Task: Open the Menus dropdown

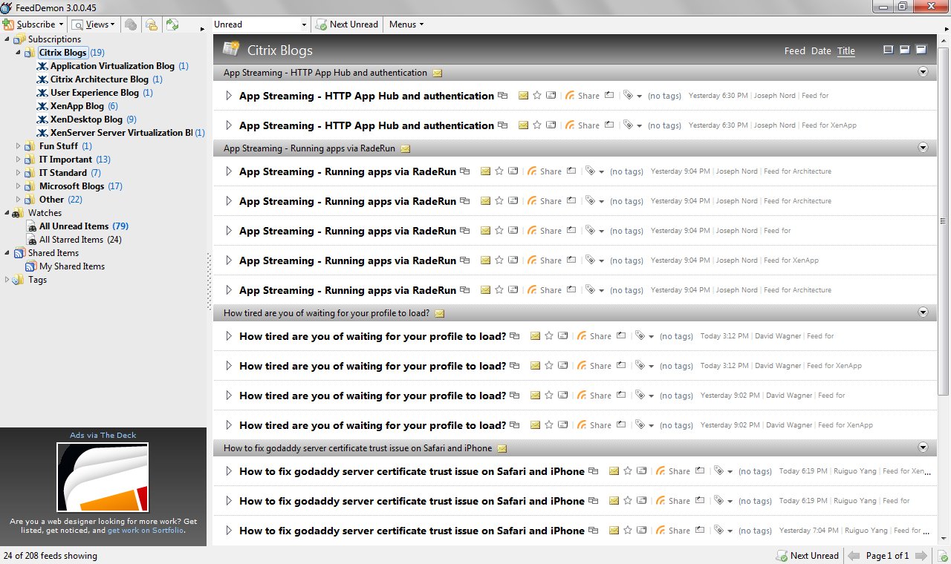Action: pyautogui.click(x=405, y=24)
